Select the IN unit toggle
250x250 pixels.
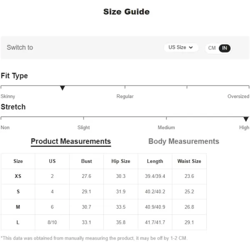[x=225, y=48]
